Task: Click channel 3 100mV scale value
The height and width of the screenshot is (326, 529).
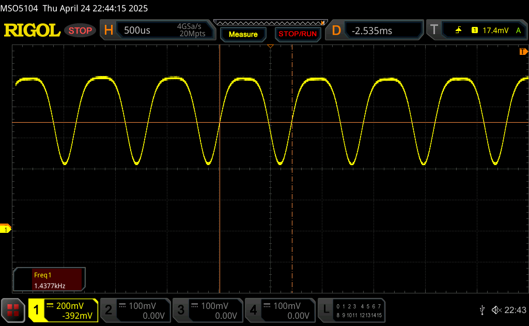Action: coord(214,306)
